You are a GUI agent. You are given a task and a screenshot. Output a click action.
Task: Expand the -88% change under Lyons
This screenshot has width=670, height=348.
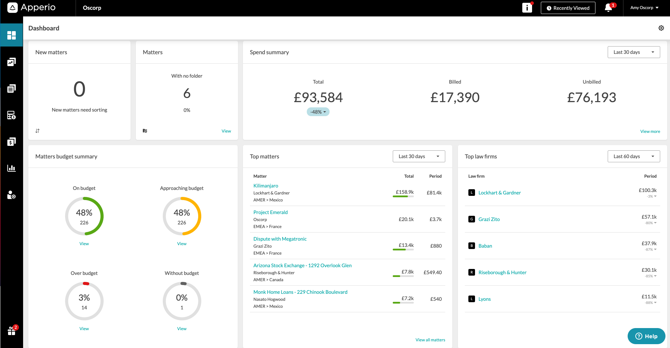(x=651, y=303)
